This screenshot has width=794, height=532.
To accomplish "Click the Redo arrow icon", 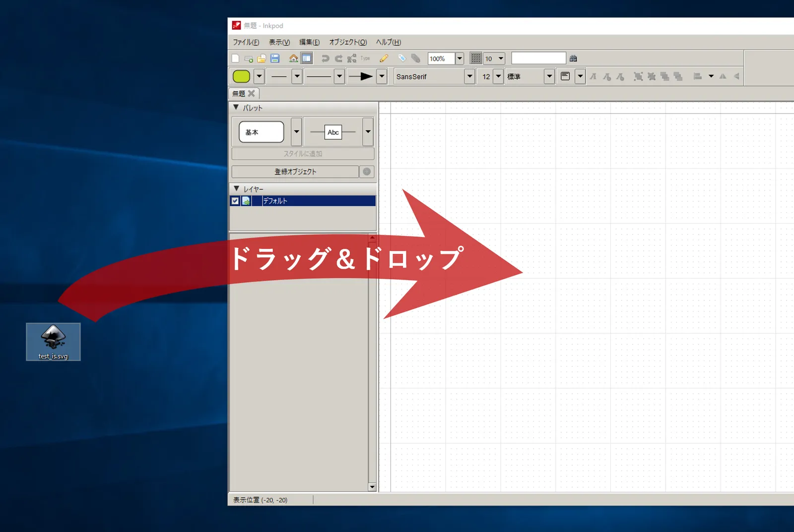I will pyautogui.click(x=338, y=59).
